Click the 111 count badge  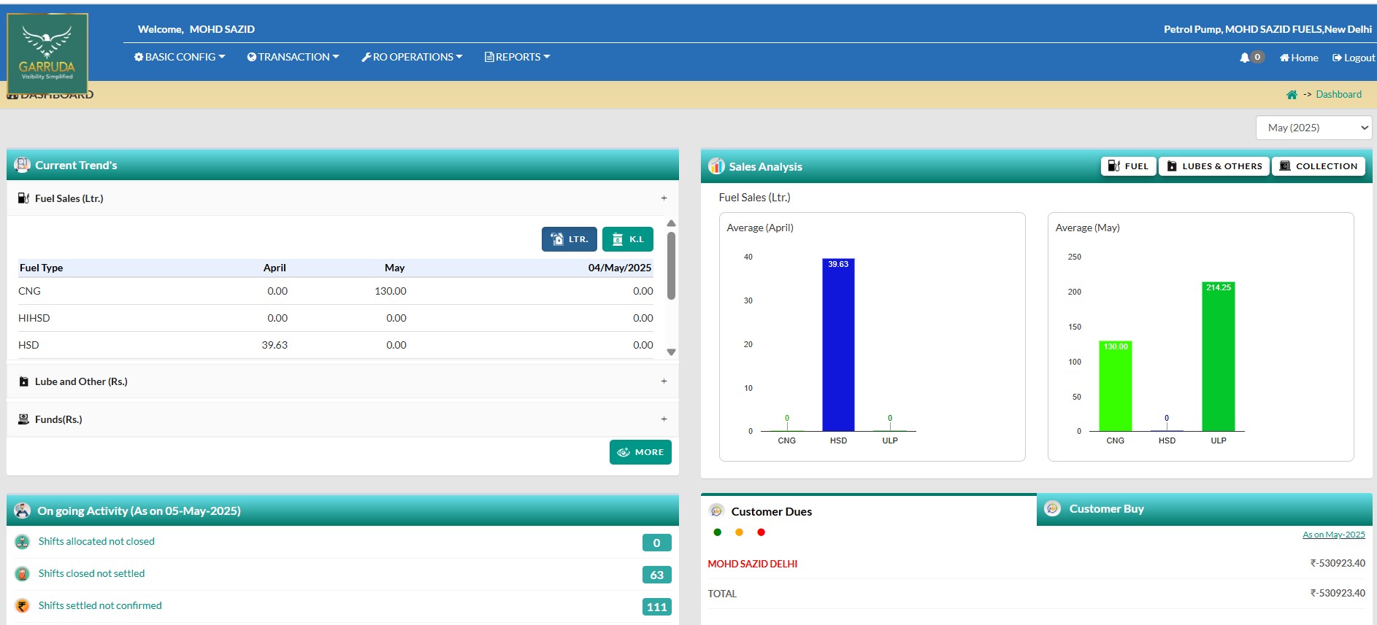(656, 607)
